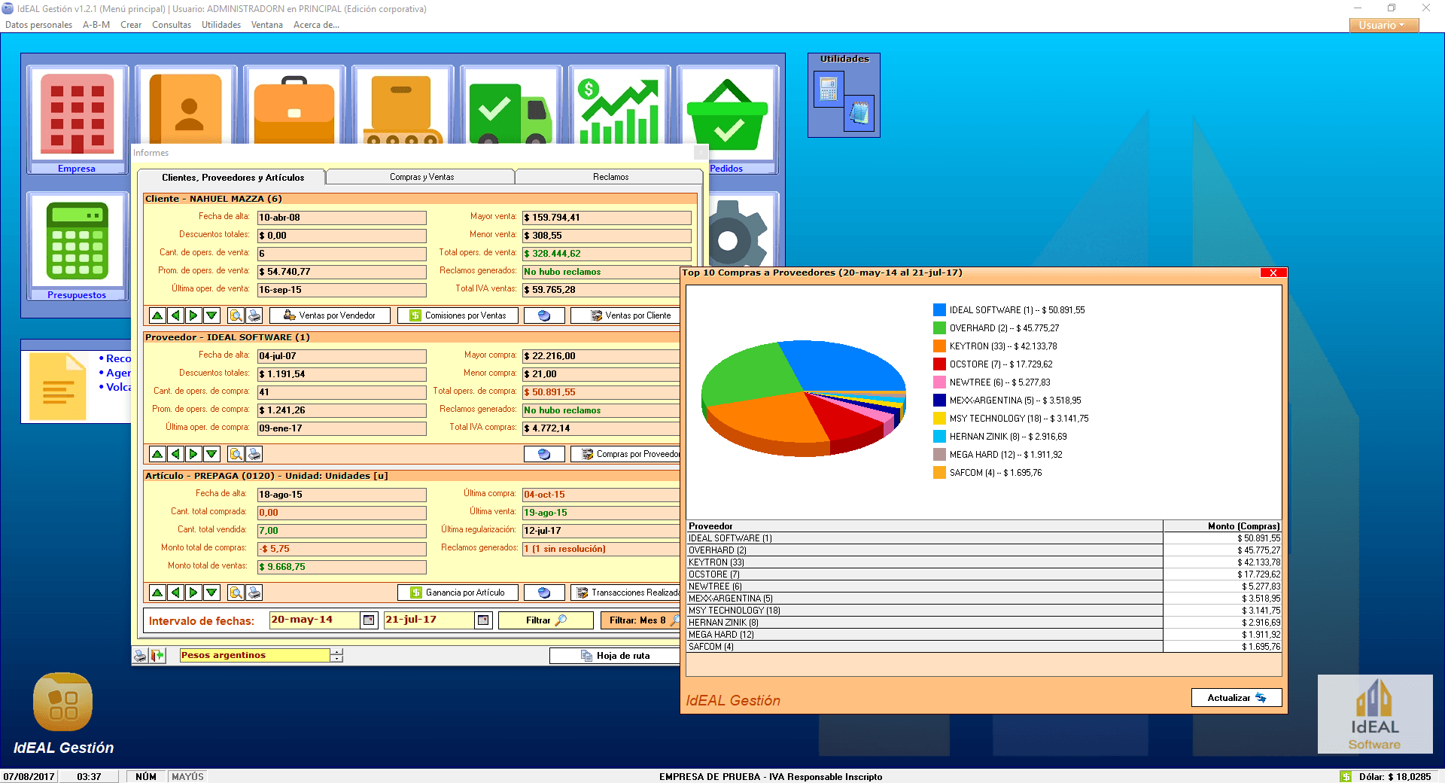The width and height of the screenshot is (1445, 783).
Task: Show pie chart for Artículo section
Action: point(544,593)
